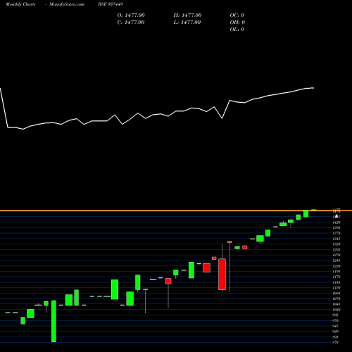Click the 'OL: 0' reading
352x352 pixels.
pos(237,30)
